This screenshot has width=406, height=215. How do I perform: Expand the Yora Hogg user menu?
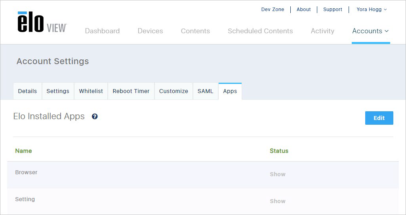click(372, 10)
